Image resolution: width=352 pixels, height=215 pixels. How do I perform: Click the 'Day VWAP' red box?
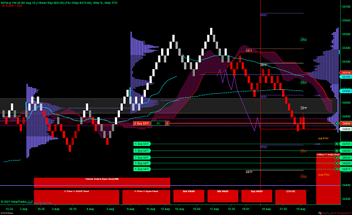[x=257, y=196]
